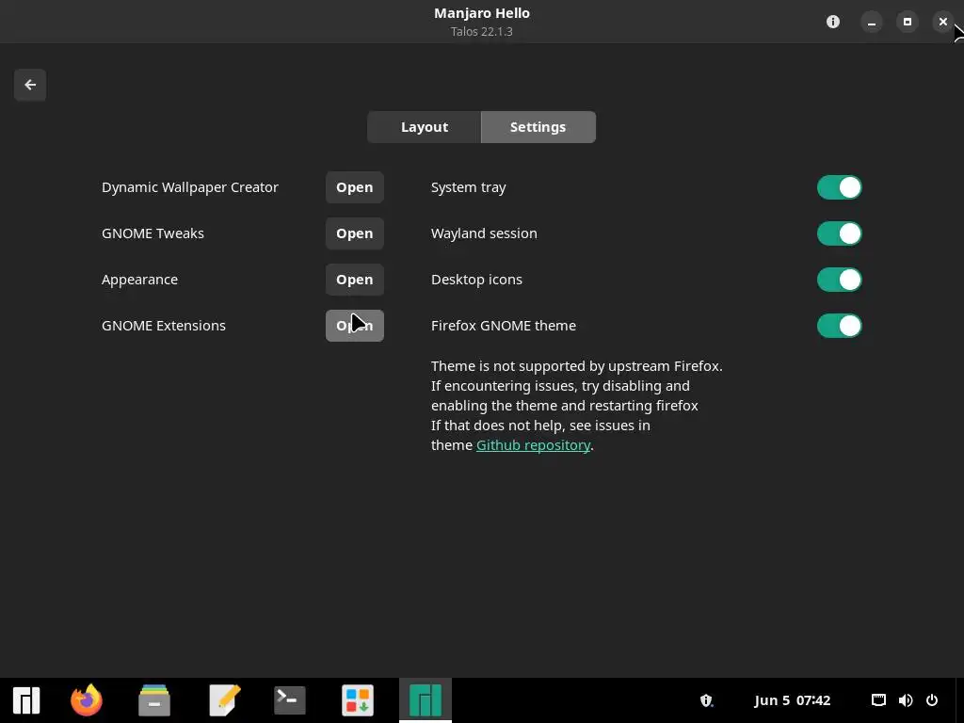Click the Manjaro Hello window title
The image size is (964, 723).
(x=482, y=13)
